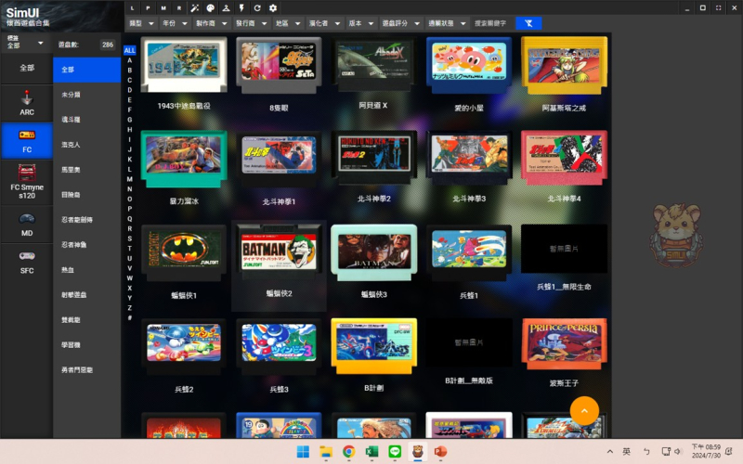
Task: Filter games by letter S
Action: (x=129, y=238)
